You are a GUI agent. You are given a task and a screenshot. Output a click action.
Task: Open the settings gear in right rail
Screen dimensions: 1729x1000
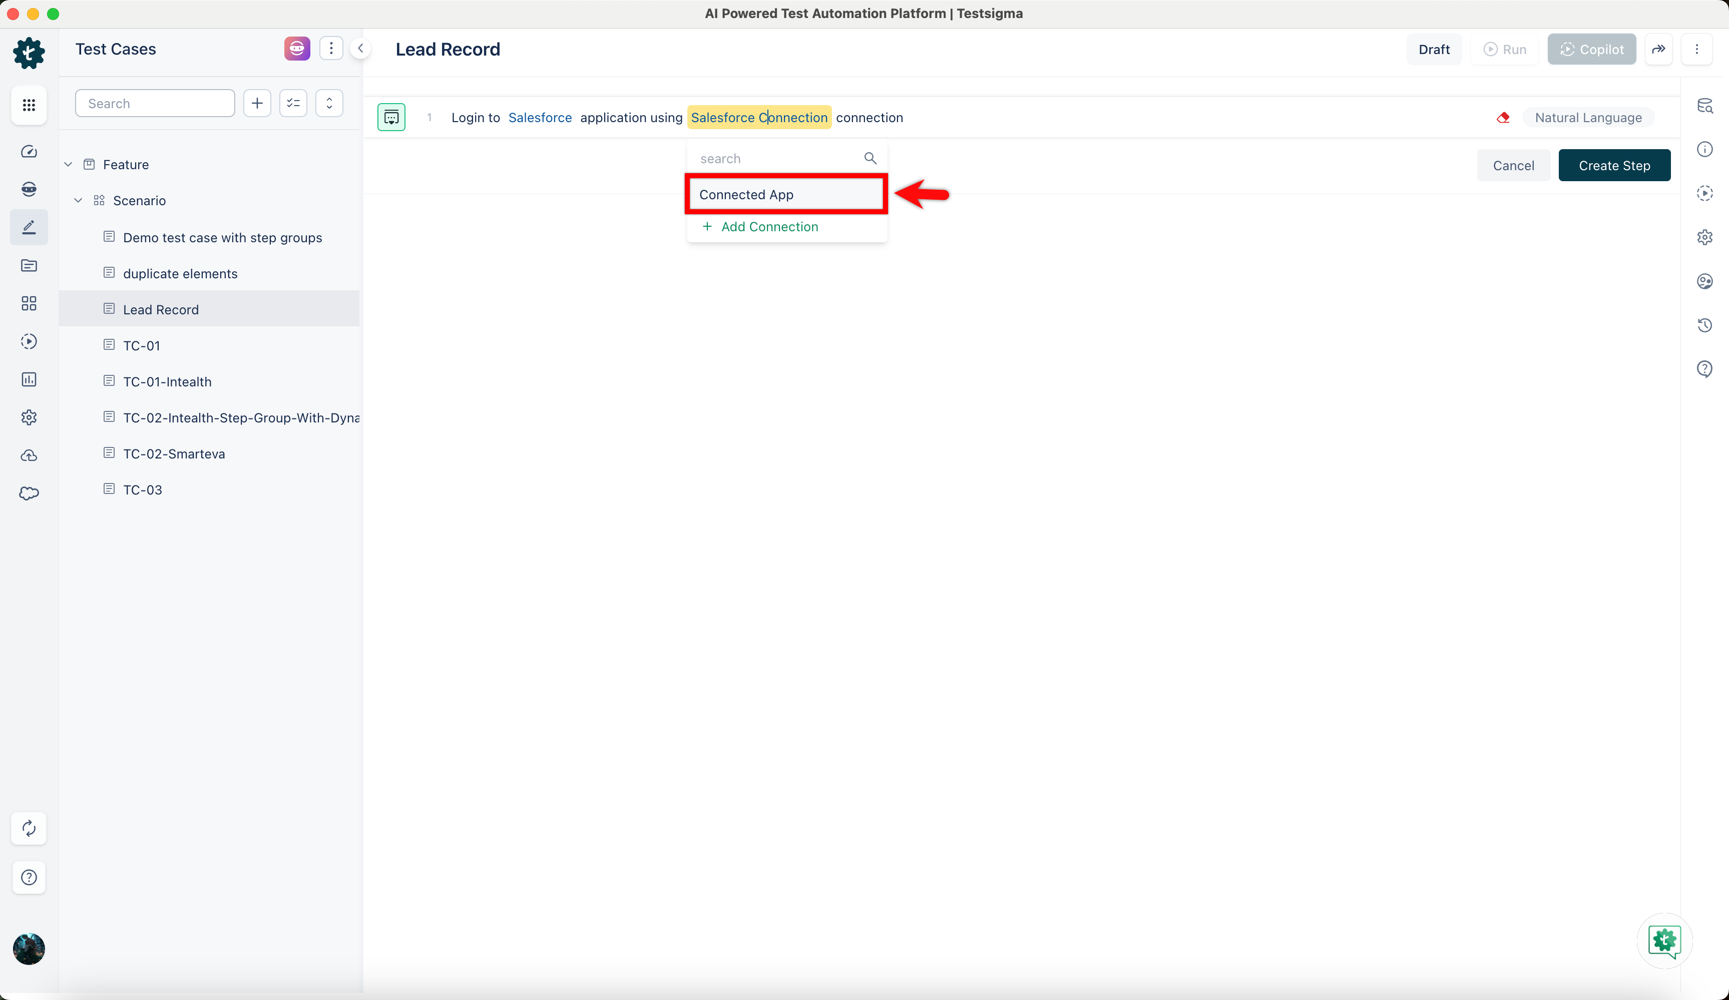coord(1705,237)
